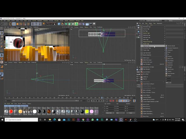
Task: Click the Object Manager search magnifier icon
Action: coord(177,23)
